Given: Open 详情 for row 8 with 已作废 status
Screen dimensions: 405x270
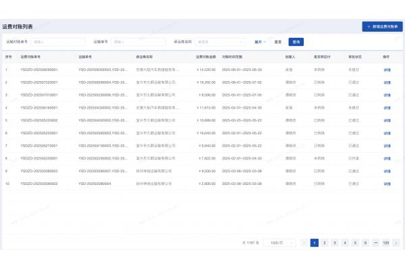Looking at the screenshot, I should (387, 158).
